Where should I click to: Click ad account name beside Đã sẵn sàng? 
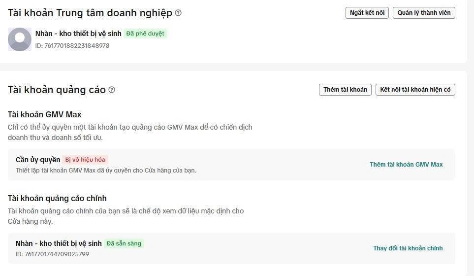[x=59, y=243]
